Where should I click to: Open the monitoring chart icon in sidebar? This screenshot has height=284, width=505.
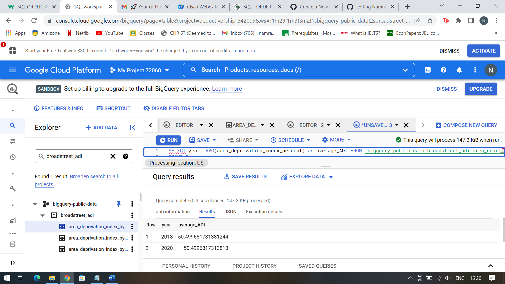point(13,220)
